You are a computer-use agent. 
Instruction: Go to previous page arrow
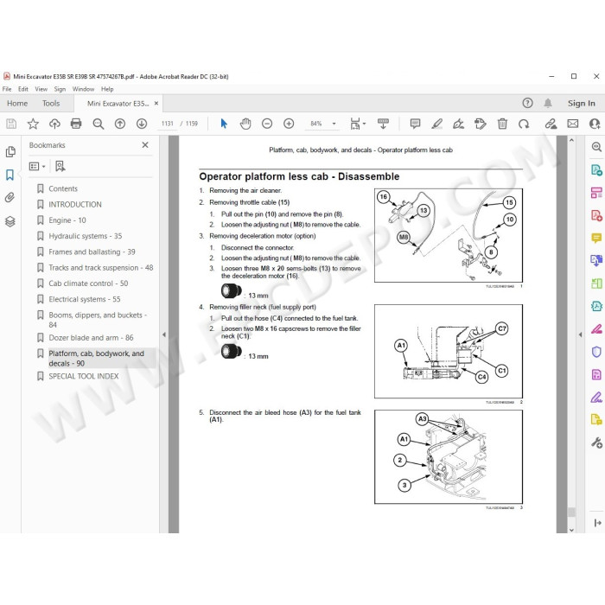pos(120,124)
